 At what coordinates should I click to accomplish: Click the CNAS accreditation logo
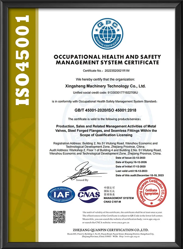tap(89, 194)
